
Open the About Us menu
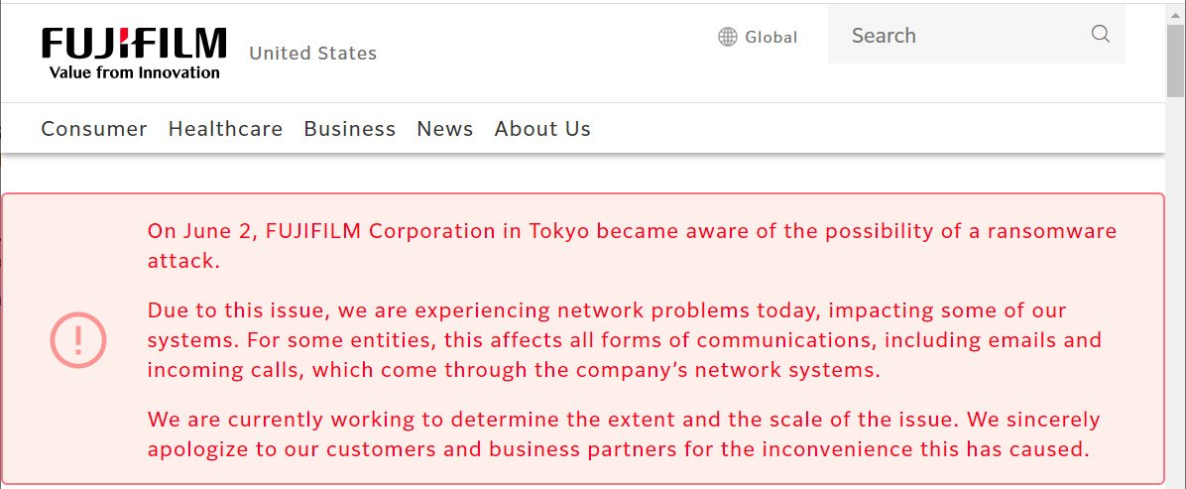[x=542, y=129]
